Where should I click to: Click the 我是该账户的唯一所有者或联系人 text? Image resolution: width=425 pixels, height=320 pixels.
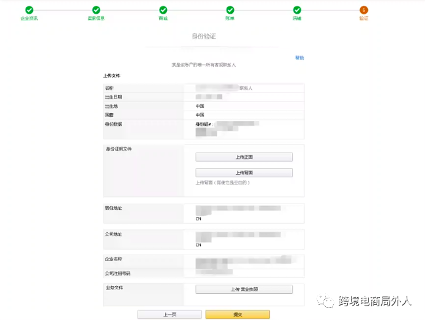(x=204, y=65)
